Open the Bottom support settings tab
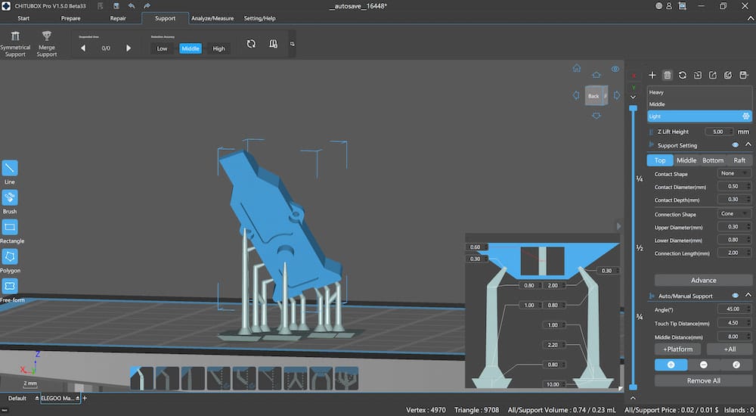 (x=713, y=160)
